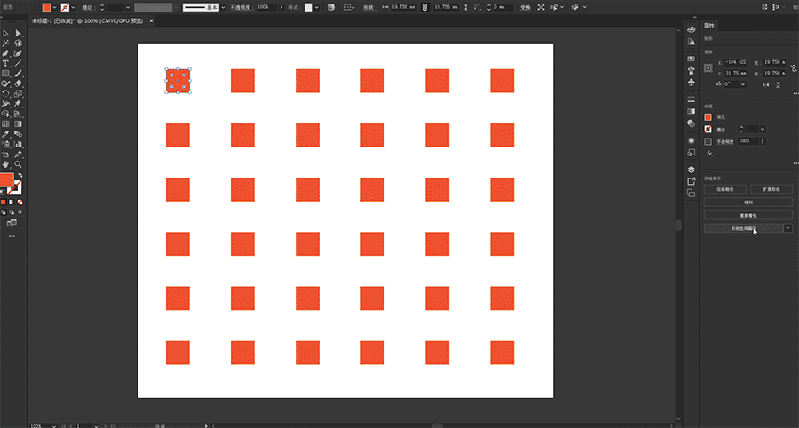This screenshot has width=799, height=428.
Task: Select the Type tool
Action: (x=5, y=64)
